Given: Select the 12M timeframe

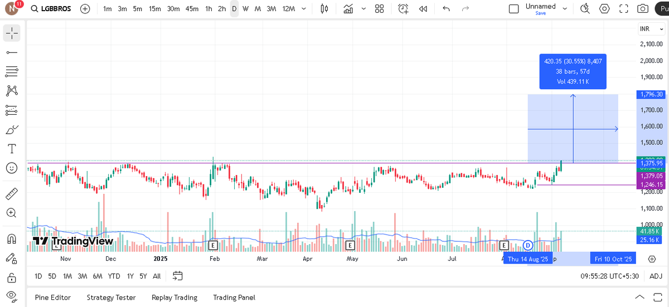Looking at the screenshot, I should tap(289, 9).
